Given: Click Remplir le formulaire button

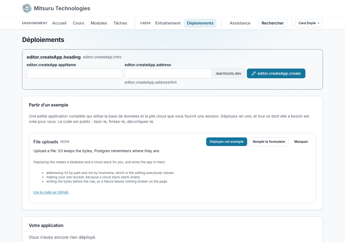Looking at the screenshot, I should pyautogui.click(x=269, y=142).
